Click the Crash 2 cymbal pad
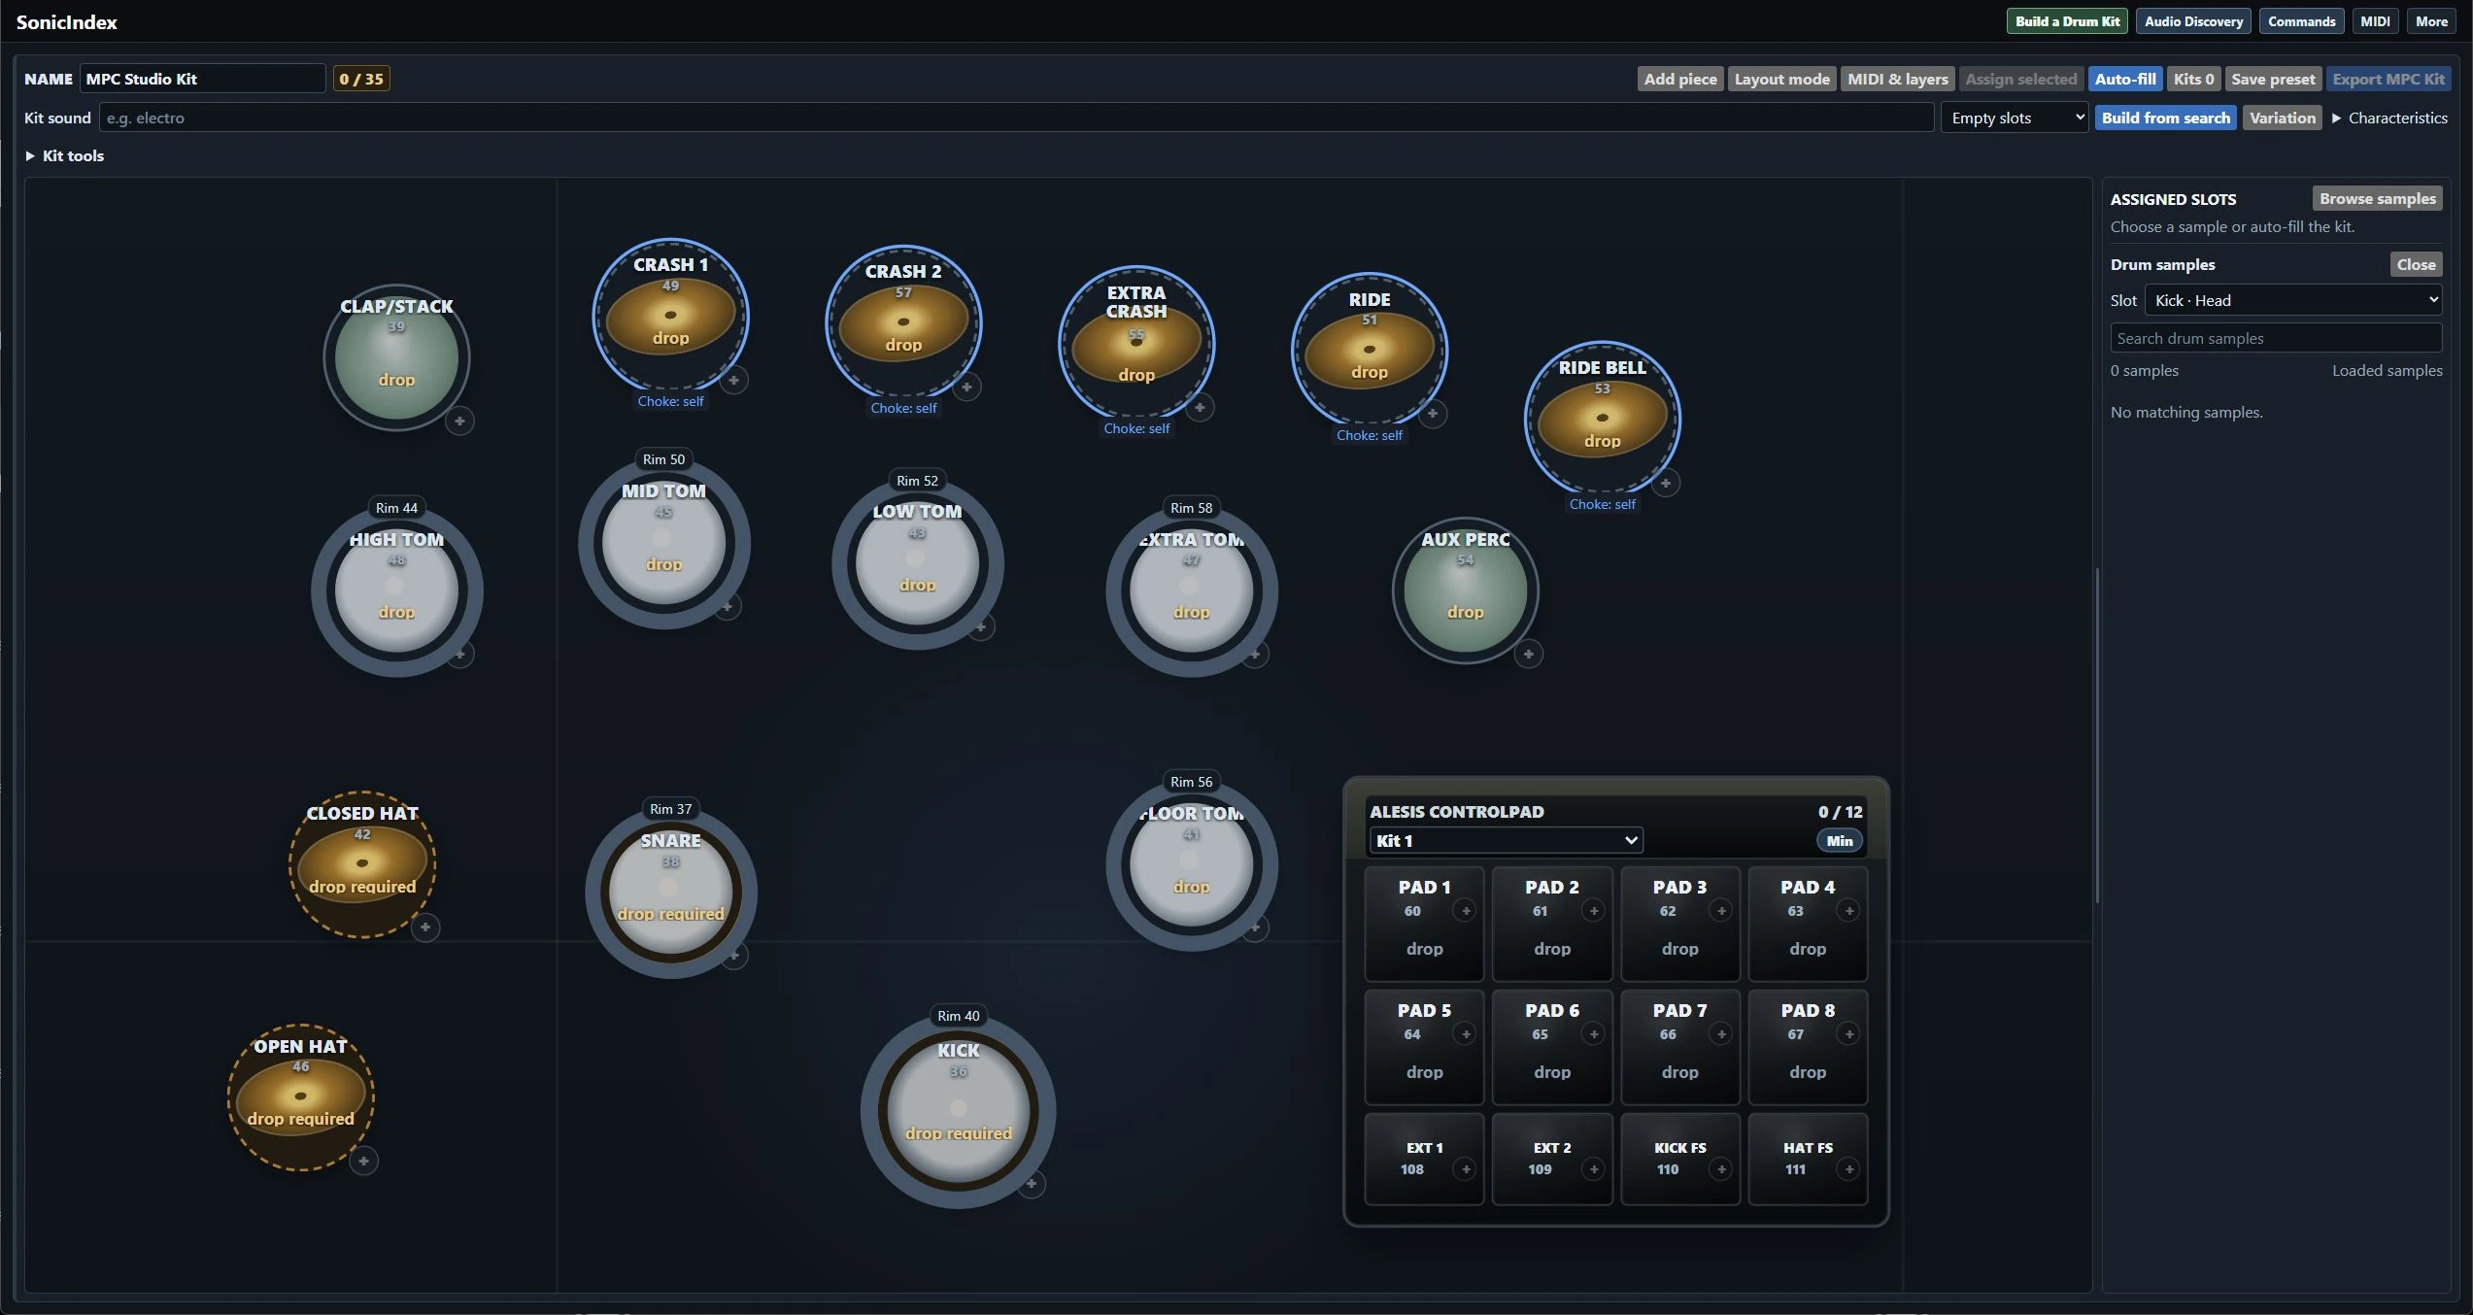 (x=903, y=322)
